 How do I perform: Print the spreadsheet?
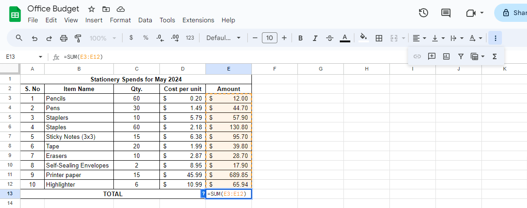pyautogui.click(x=63, y=38)
